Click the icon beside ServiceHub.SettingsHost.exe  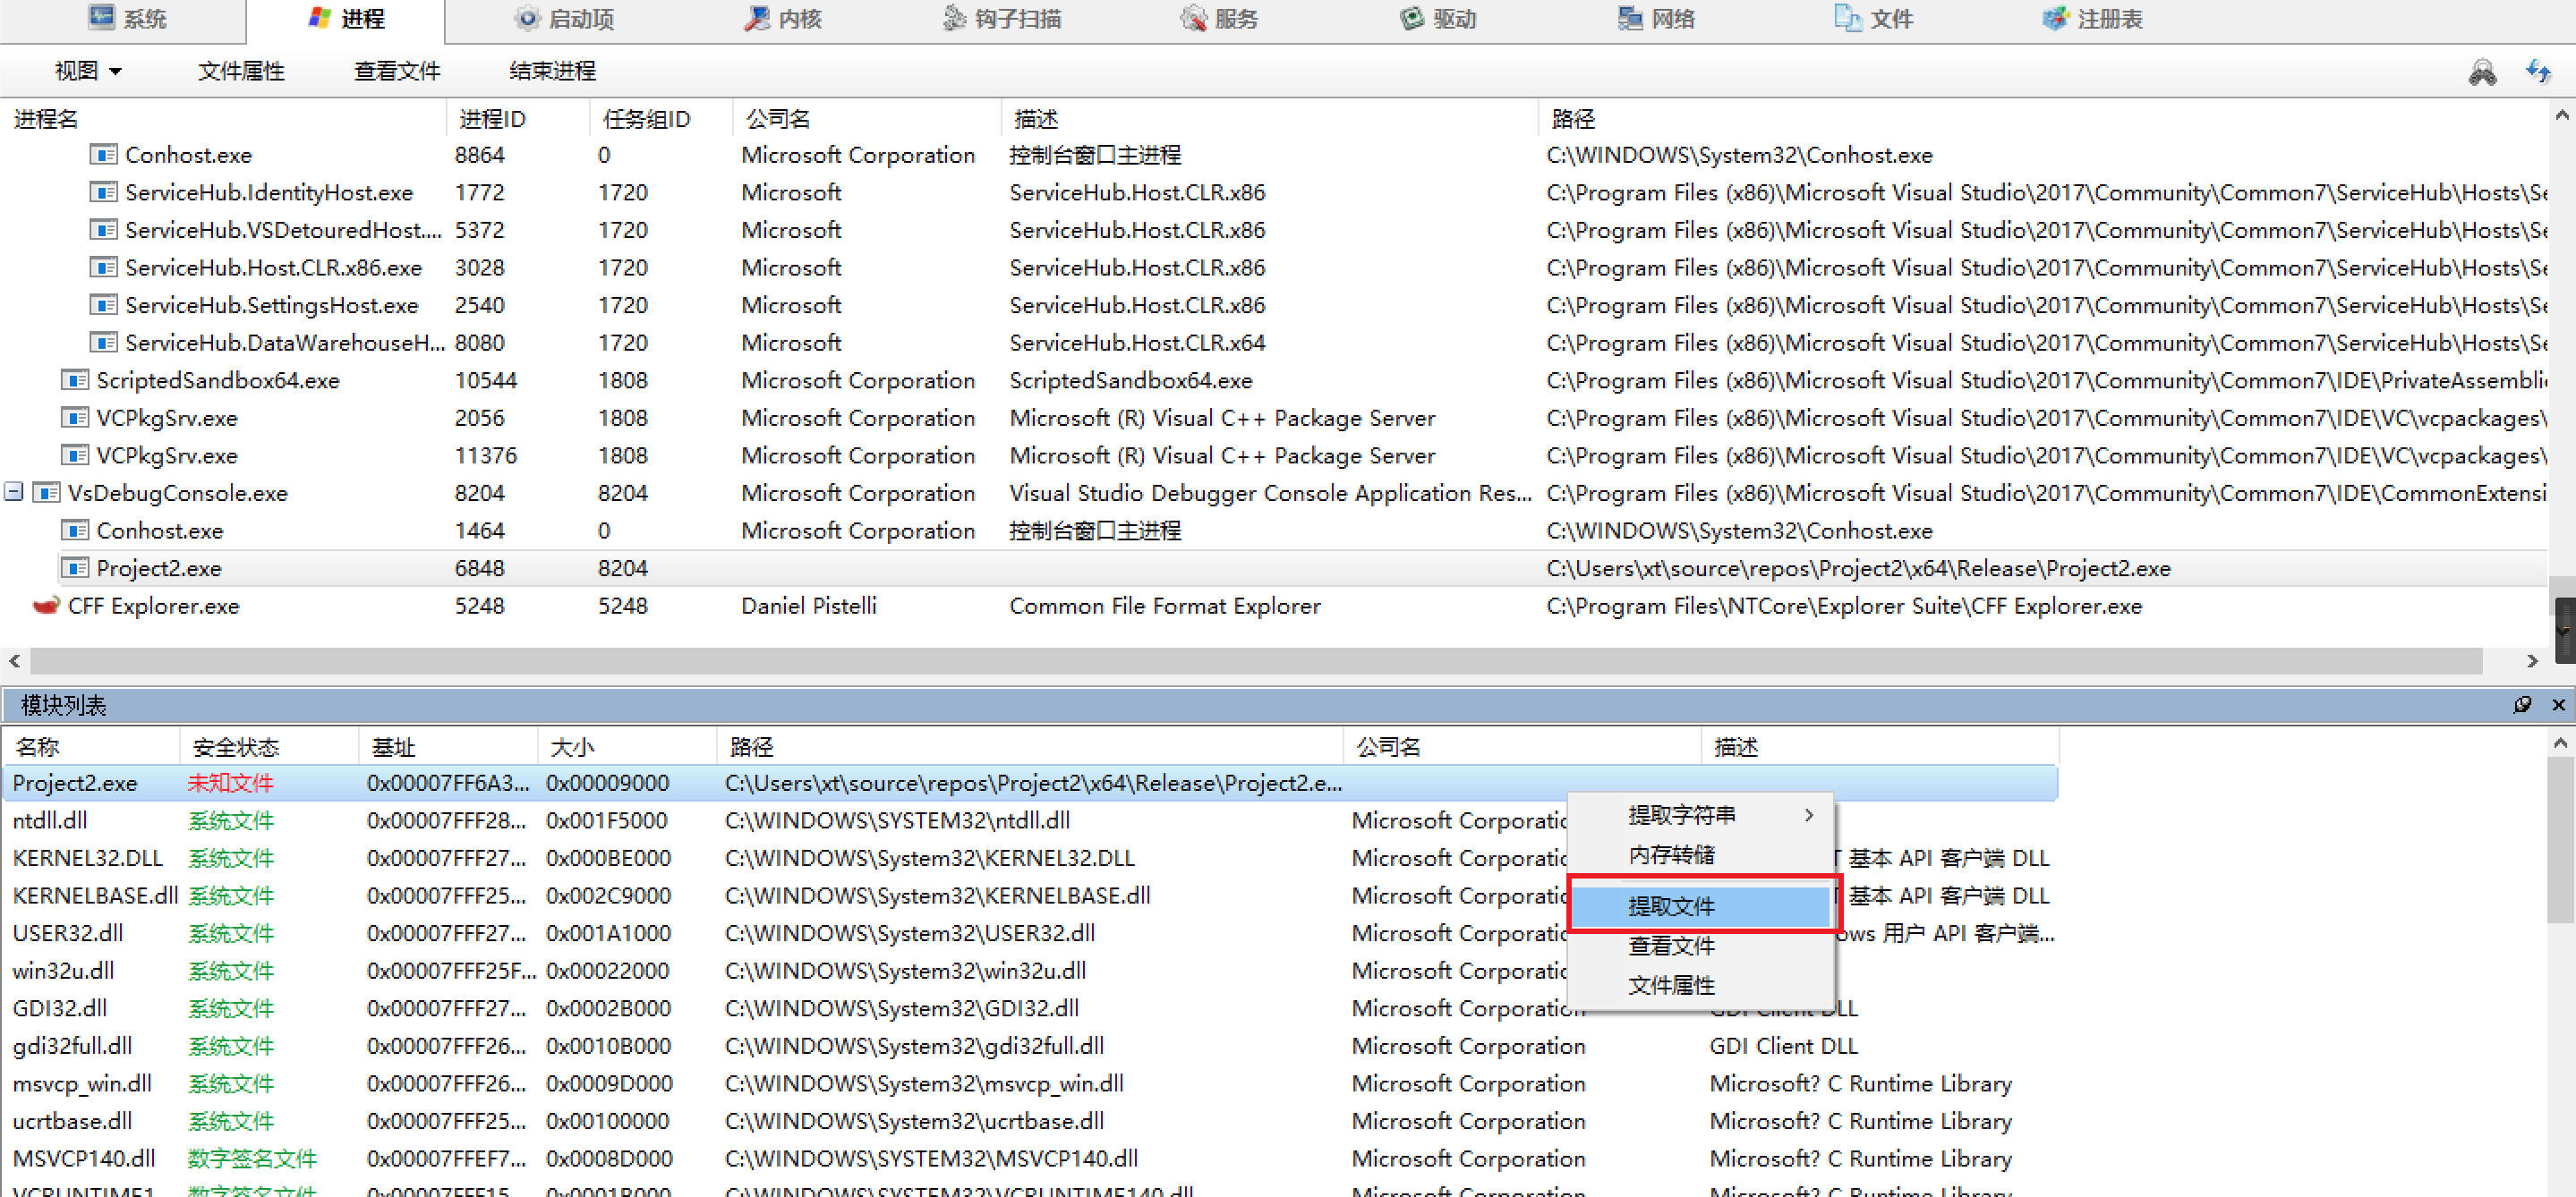click(103, 305)
